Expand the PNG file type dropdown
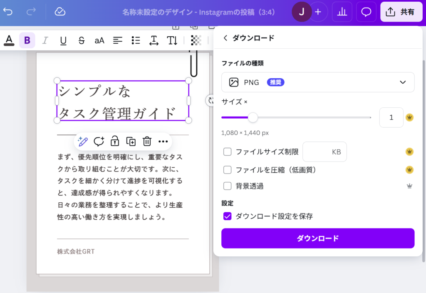This screenshot has width=426, height=293. pyautogui.click(x=318, y=82)
